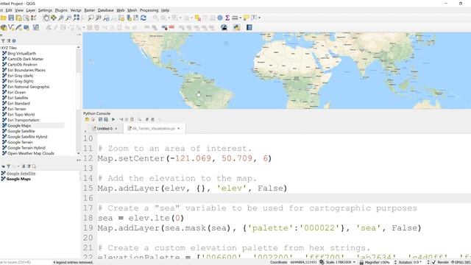471x265 pixels.
Task: Toggle the Render checkbox in status bar
Action: [x=433, y=262]
